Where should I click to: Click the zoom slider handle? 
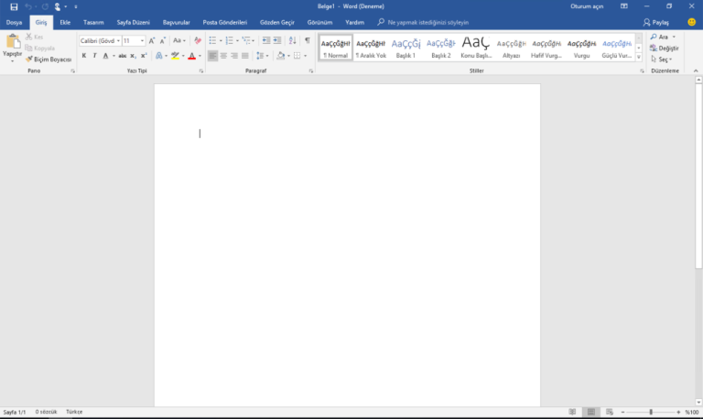[x=651, y=412]
